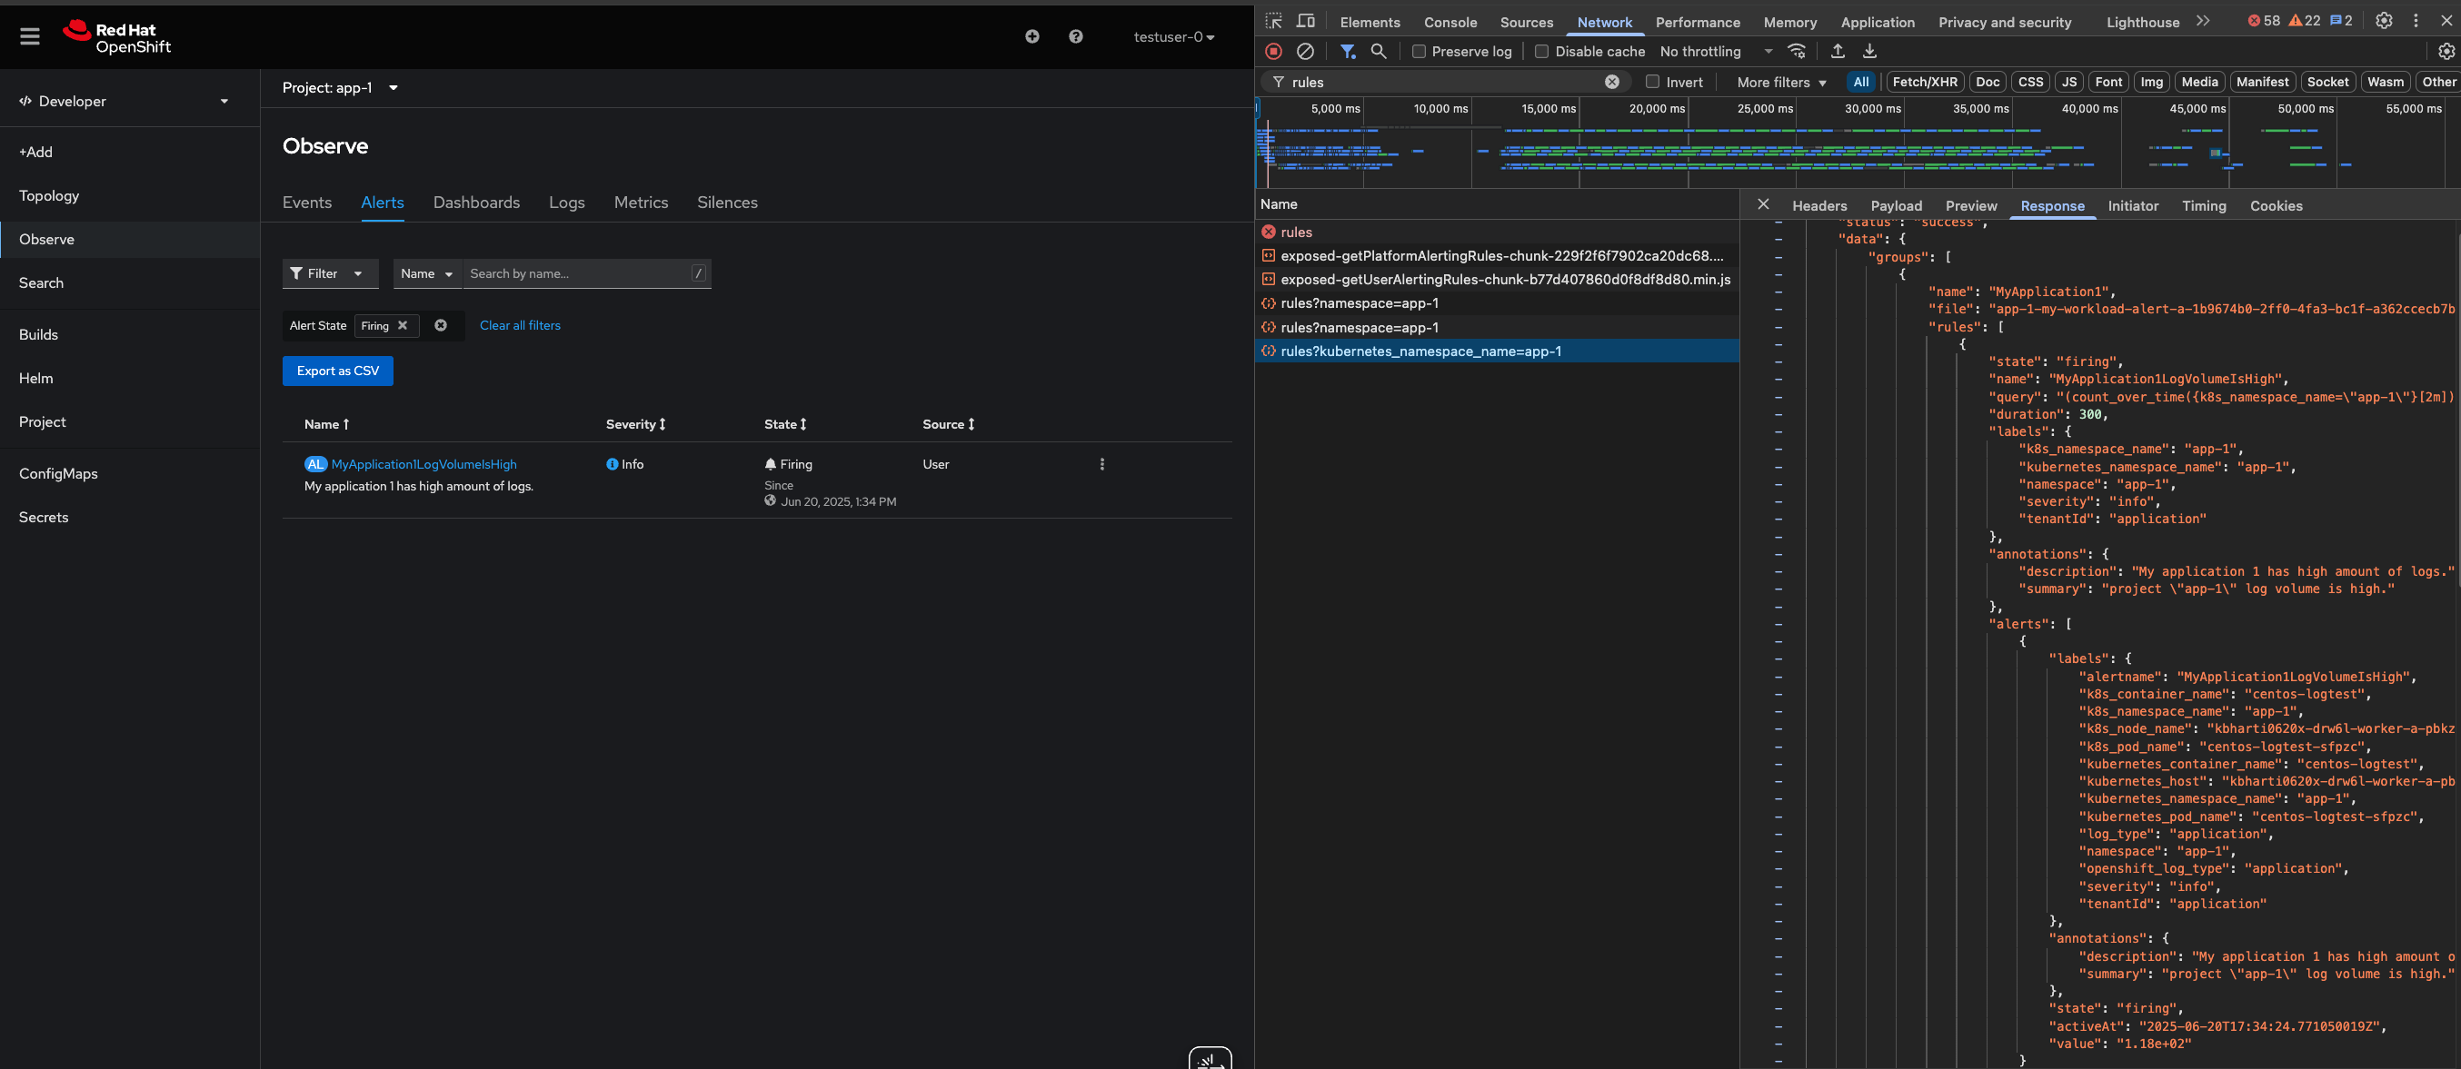2461x1069 pixels.
Task: Toggle the Invert filter checkbox
Action: tap(1652, 82)
